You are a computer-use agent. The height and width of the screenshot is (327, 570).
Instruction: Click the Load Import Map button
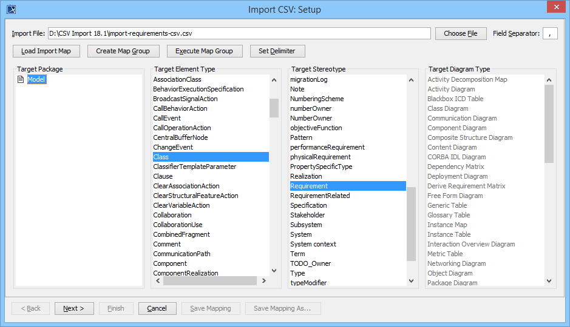pos(46,51)
